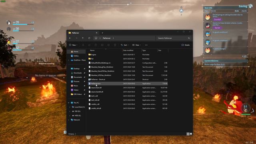Expand the Network tree node
The image size is (256, 144).
coord(69,120)
